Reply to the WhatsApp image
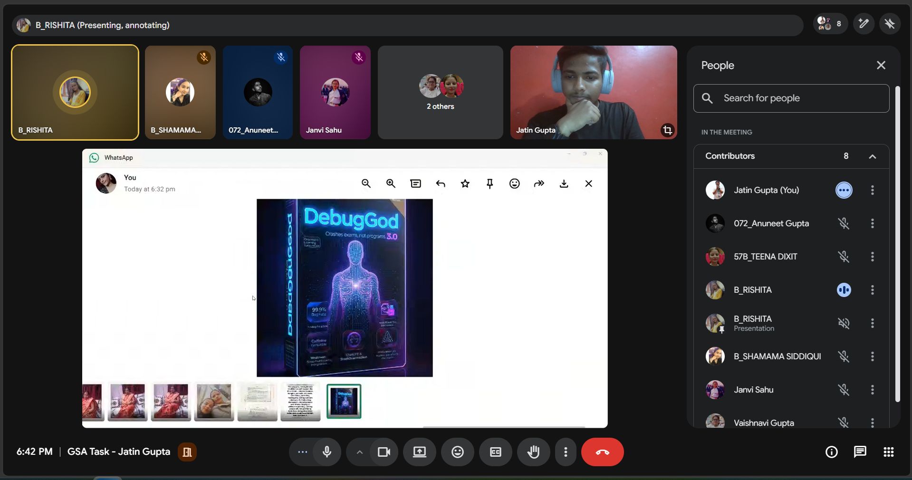The width and height of the screenshot is (912, 480). coord(441,183)
